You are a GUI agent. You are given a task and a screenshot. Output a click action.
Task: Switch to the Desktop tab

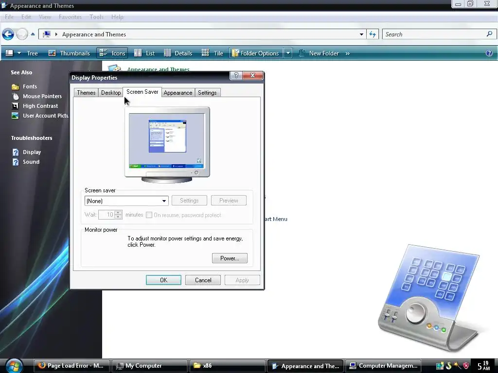tap(111, 93)
